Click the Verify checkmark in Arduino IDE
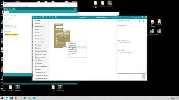Image resolution: width=179 pixels, height=100 pixels. 5,9
